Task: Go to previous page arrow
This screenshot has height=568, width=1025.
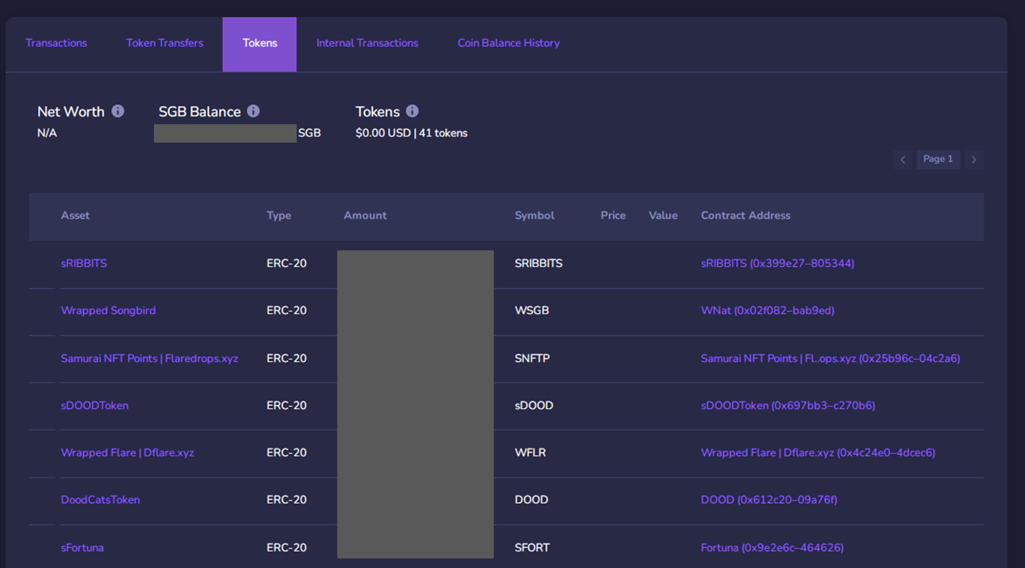Action: tap(903, 160)
